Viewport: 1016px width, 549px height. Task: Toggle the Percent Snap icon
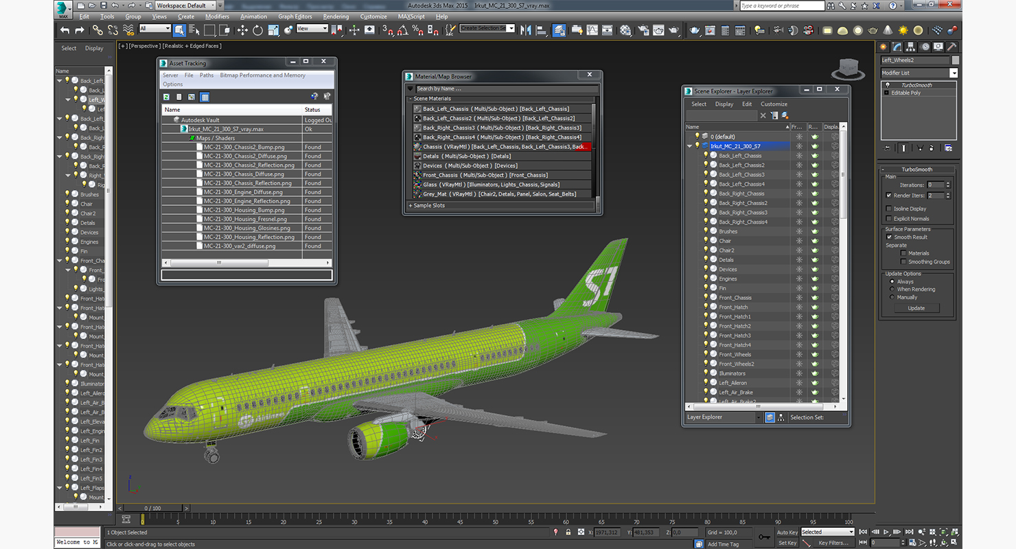(x=418, y=30)
